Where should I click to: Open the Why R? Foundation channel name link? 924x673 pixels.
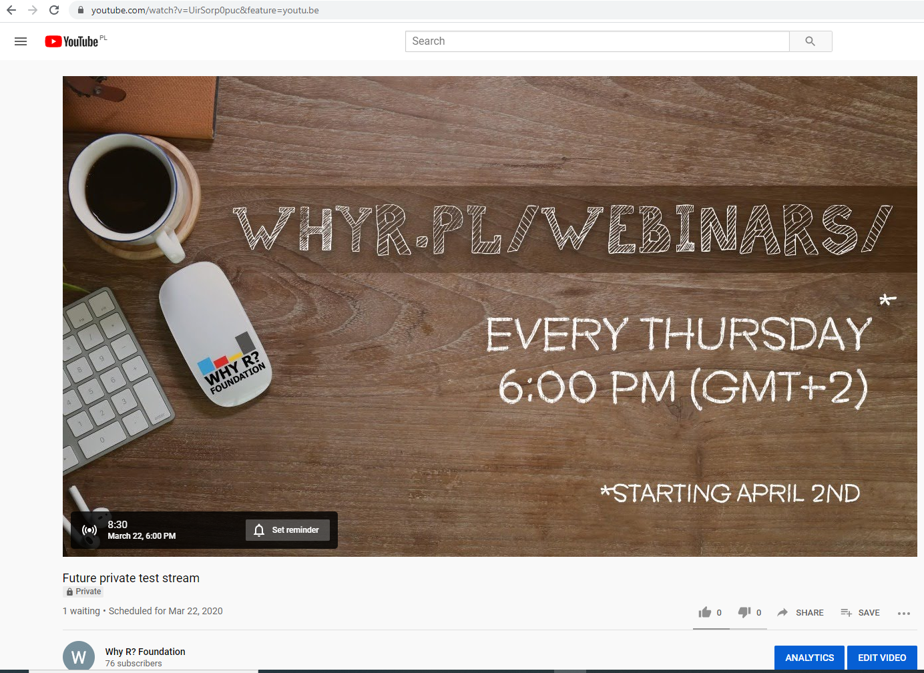coord(145,652)
